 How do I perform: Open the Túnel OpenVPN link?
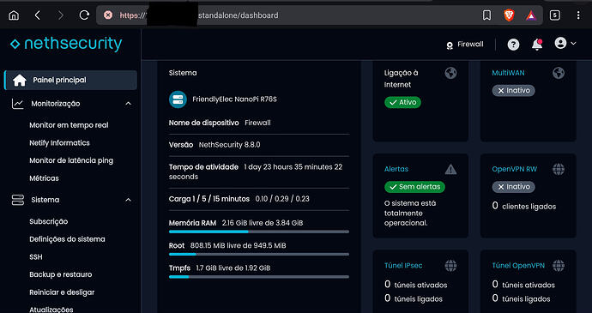click(x=518, y=266)
